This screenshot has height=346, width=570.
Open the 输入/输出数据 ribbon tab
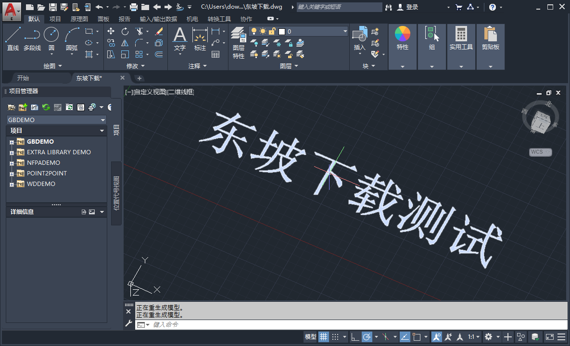(159, 19)
